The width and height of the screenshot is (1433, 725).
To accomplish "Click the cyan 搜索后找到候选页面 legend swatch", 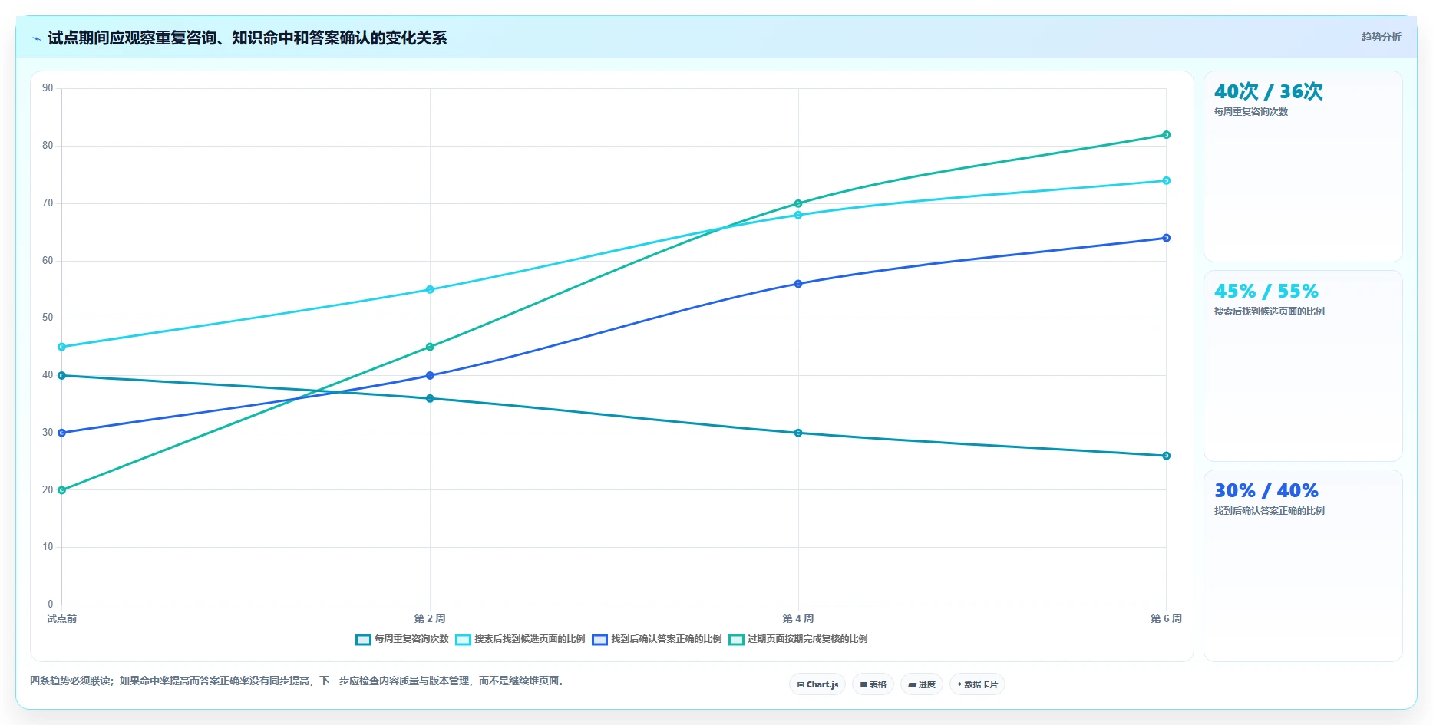I will point(463,640).
